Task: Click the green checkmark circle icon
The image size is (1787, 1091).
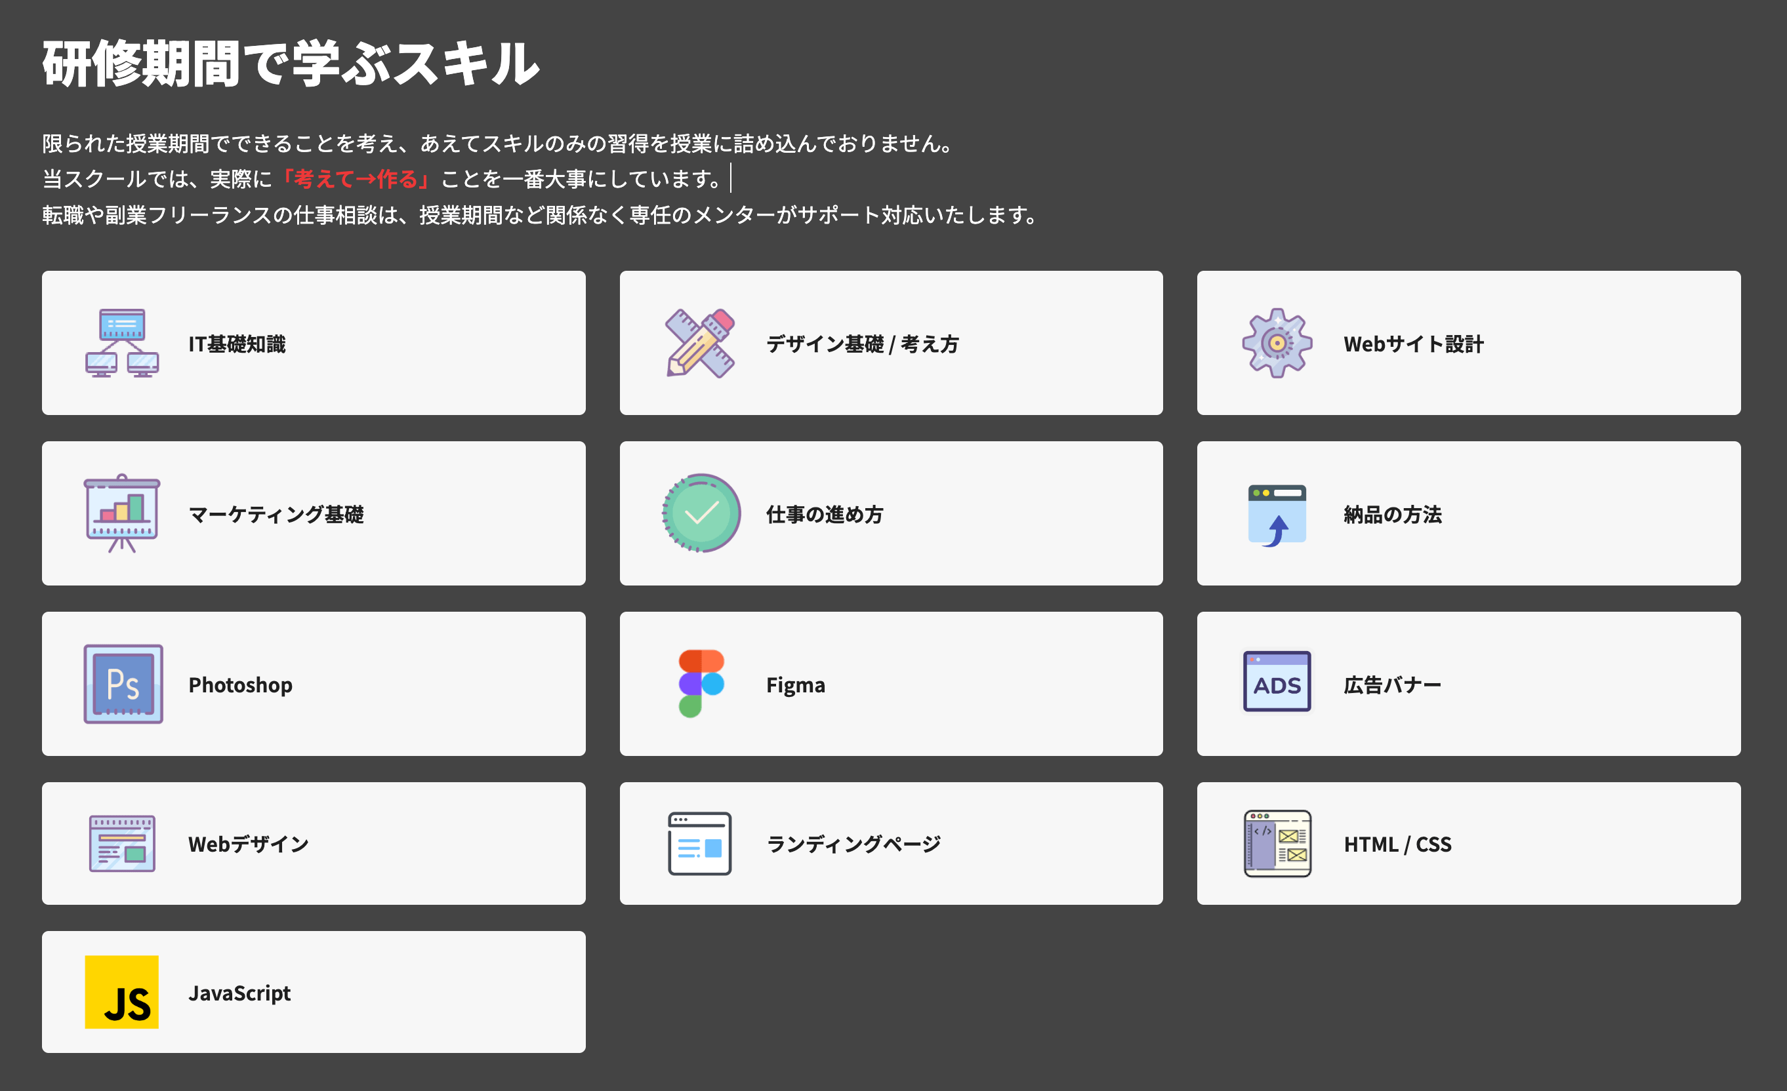Action: point(701,513)
